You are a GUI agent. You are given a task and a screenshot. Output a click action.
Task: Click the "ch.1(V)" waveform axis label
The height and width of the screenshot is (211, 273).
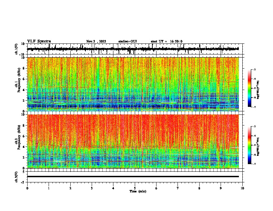point(17,49)
